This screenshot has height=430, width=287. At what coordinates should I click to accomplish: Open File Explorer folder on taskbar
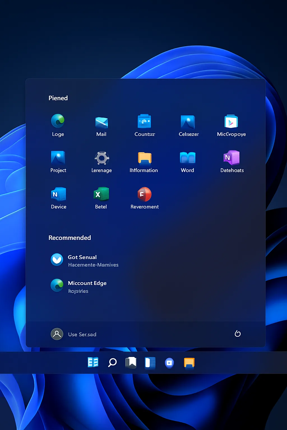pyautogui.click(x=189, y=363)
